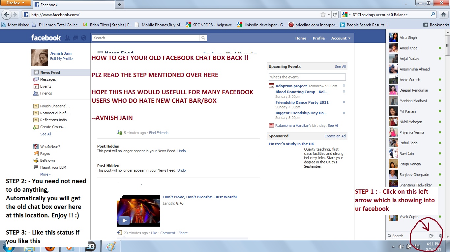Open the Most Visited bookmarks folder
Image resolution: width=450 pixels, height=252 pixels.
(x=15, y=25)
